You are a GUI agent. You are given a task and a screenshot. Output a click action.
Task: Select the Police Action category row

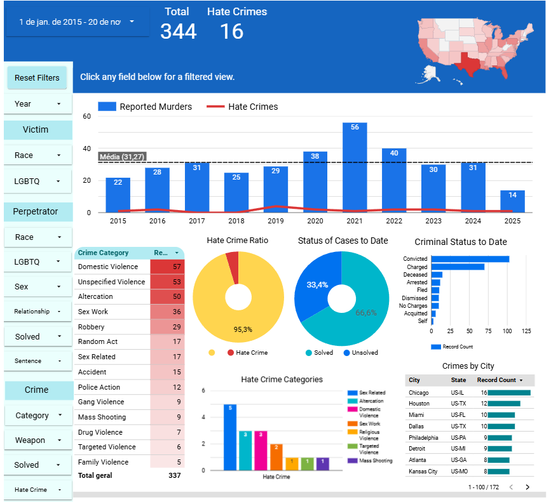[x=129, y=387]
